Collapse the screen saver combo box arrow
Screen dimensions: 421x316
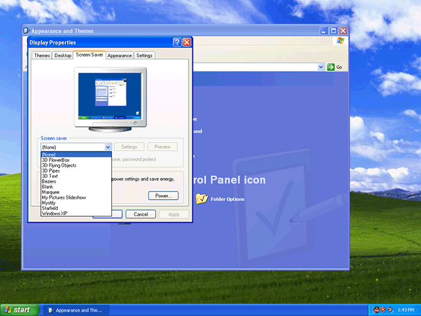pyautogui.click(x=107, y=147)
